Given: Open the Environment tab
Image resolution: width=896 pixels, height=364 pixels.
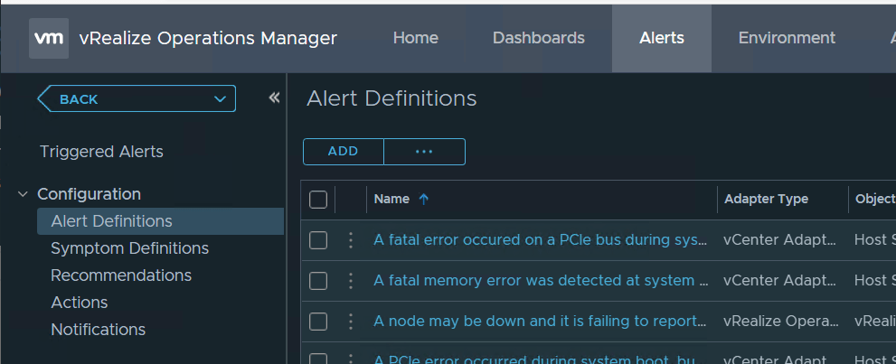Looking at the screenshot, I should pos(787,38).
